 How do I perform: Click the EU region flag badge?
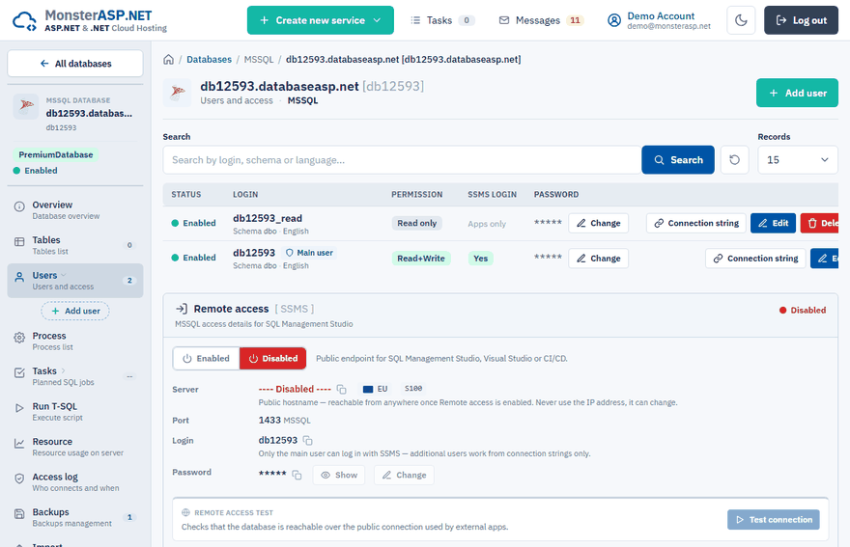(375, 389)
